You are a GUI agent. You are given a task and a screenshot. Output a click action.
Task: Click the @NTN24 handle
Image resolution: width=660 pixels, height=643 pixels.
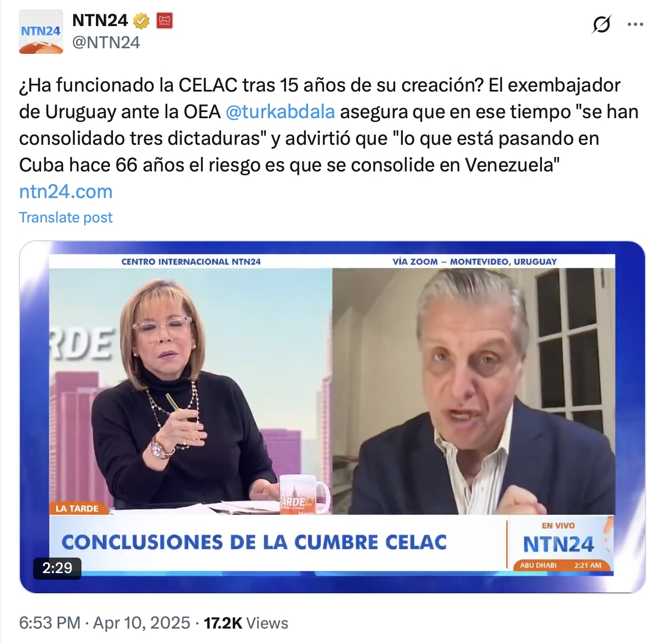pos(106,43)
